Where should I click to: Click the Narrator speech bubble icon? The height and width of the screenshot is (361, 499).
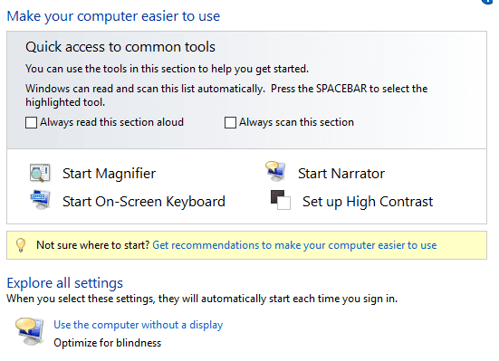275,171
